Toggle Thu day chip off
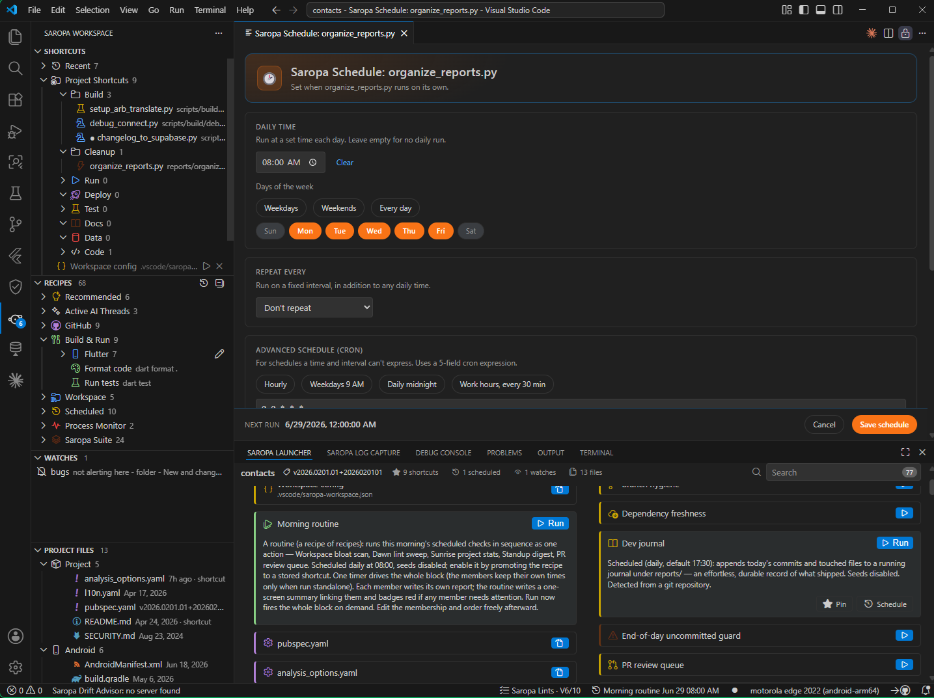This screenshot has height=698, width=934. point(409,231)
